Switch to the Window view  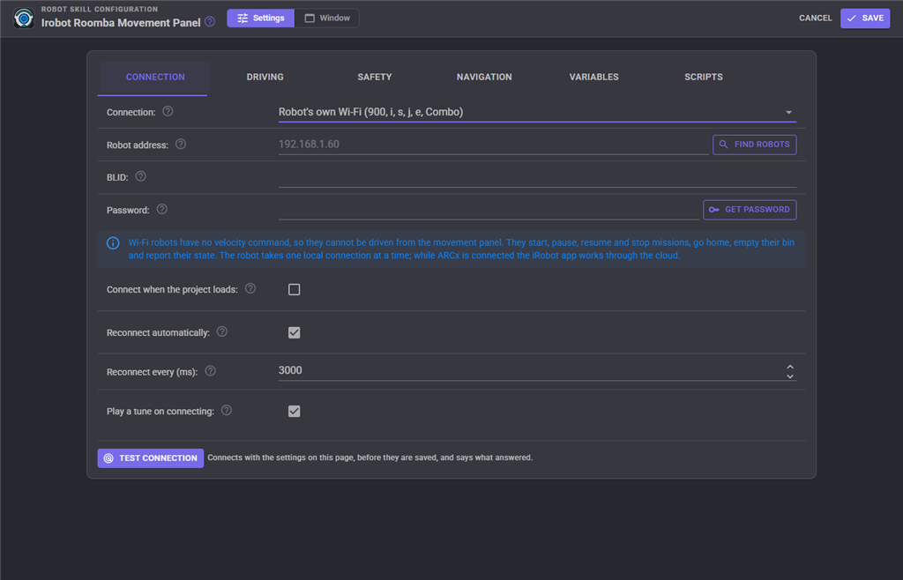click(326, 18)
